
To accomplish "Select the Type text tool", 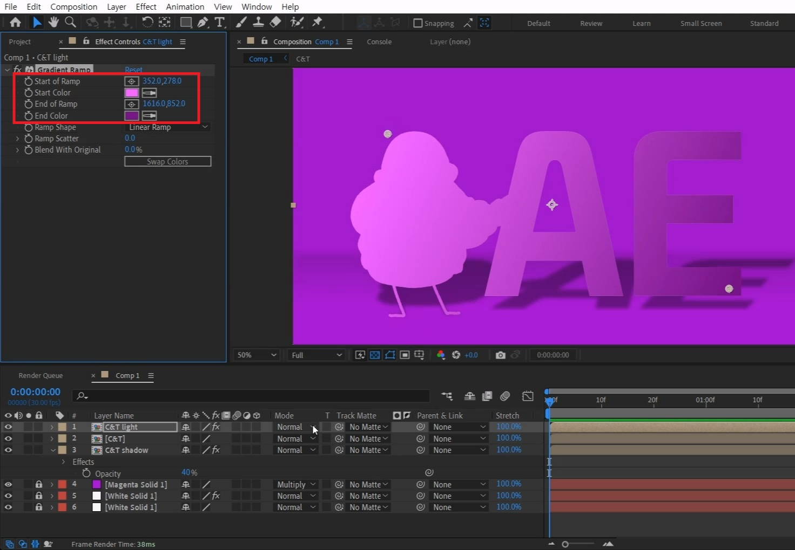I will click(x=219, y=22).
